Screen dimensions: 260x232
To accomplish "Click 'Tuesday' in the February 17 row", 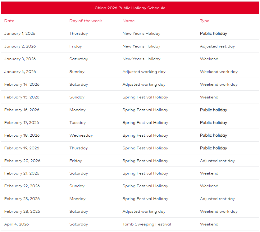I will [x=78, y=123].
